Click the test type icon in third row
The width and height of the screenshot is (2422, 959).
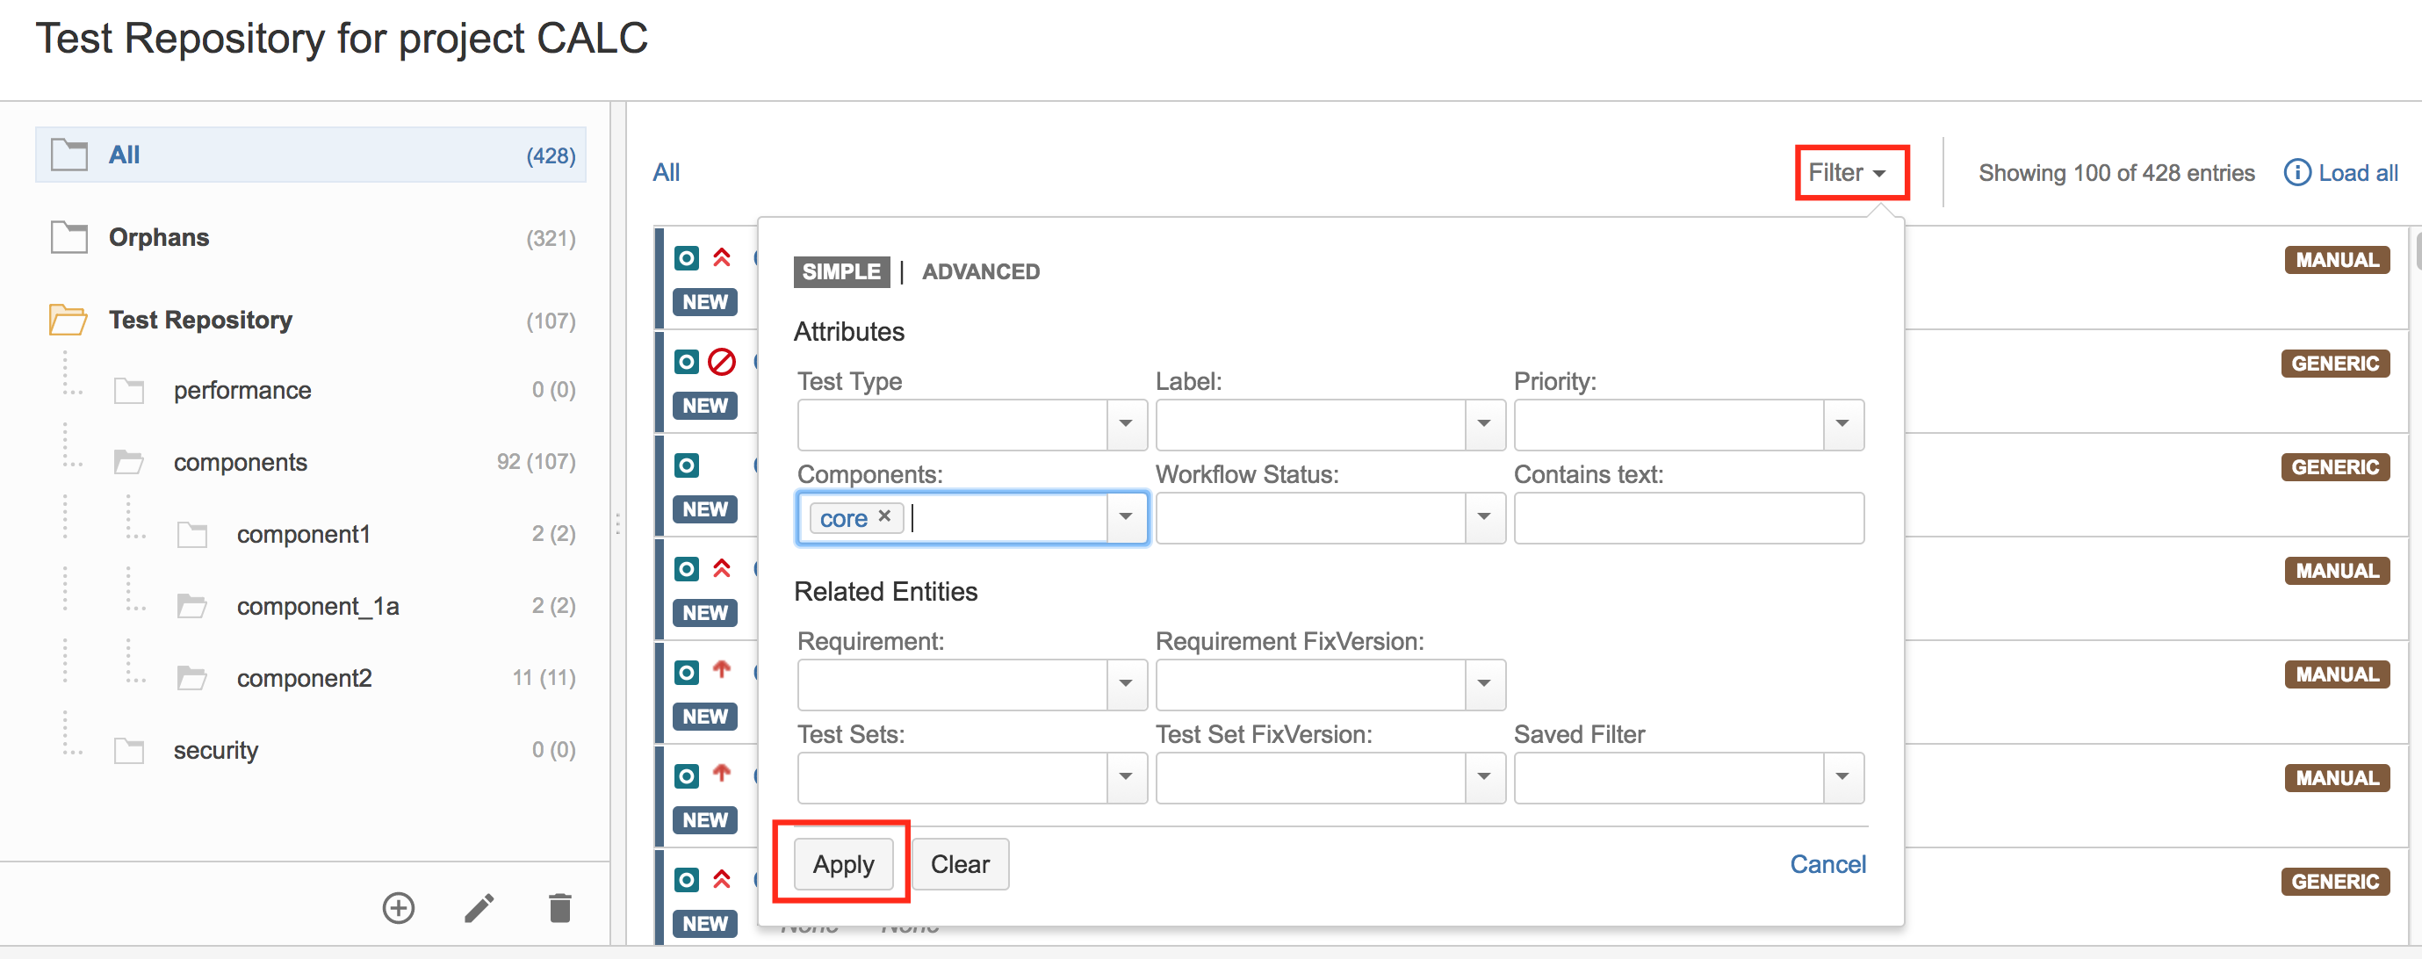point(687,465)
